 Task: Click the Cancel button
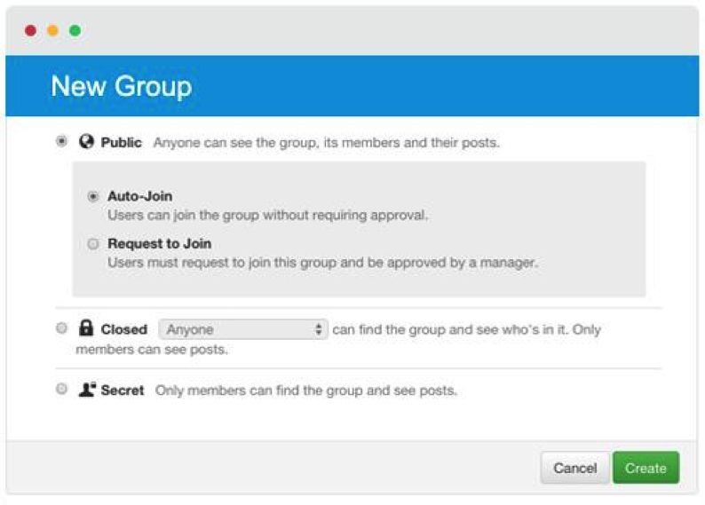(x=575, y=468)
